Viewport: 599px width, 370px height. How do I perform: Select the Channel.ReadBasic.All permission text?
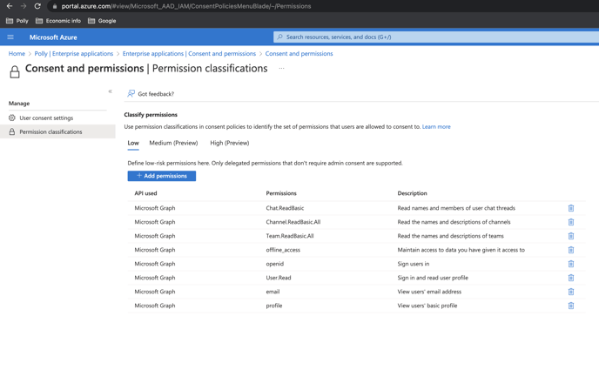coord(293,222)
